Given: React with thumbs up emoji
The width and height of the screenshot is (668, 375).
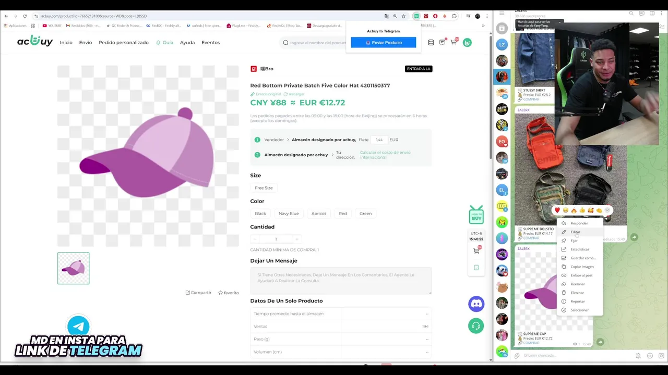Looking at the screenshot, I should [582, 210].
